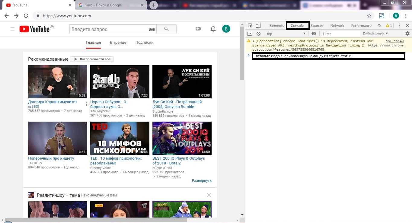The height and width of the screenshot is (223, 412).
Task: Close the Google search browser tab
Action: (142, 5)
